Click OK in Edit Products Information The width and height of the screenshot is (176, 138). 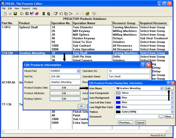[81, 106]
